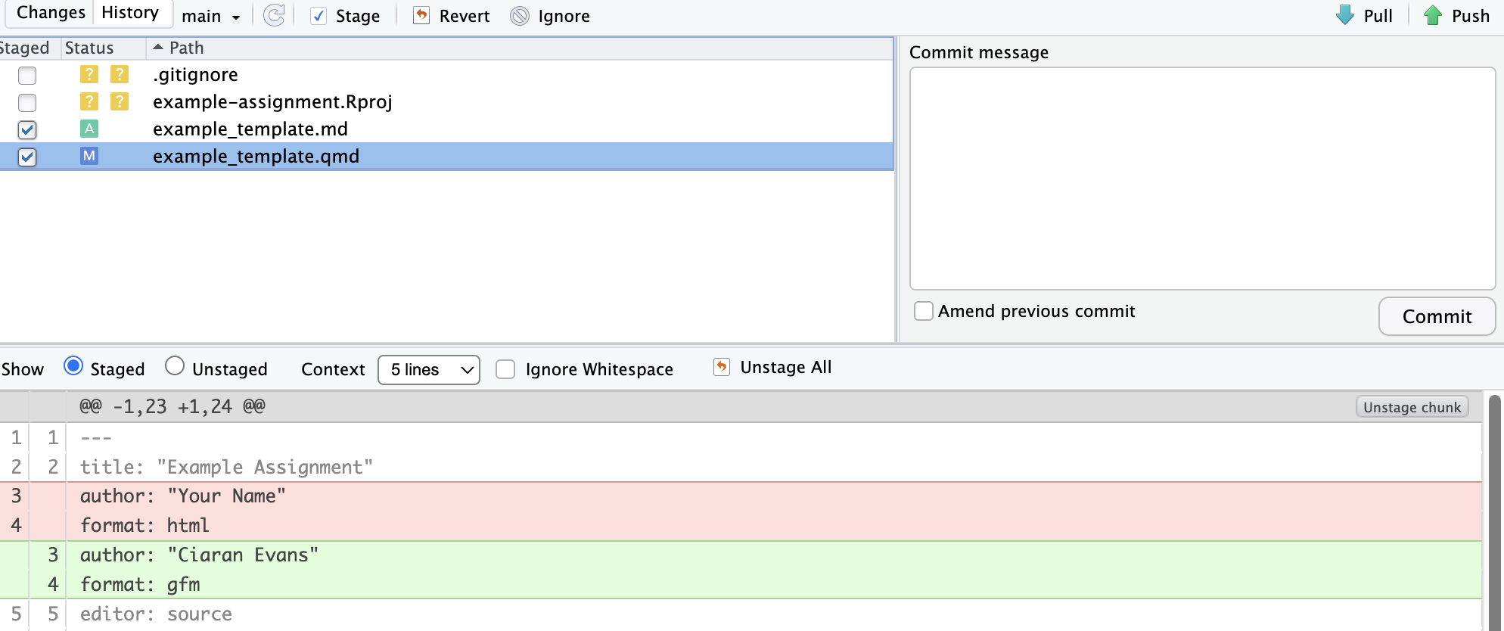Stage the .gitignore file checkbox
Viewport: 1504px width, 631px height.
coord(27,75)
